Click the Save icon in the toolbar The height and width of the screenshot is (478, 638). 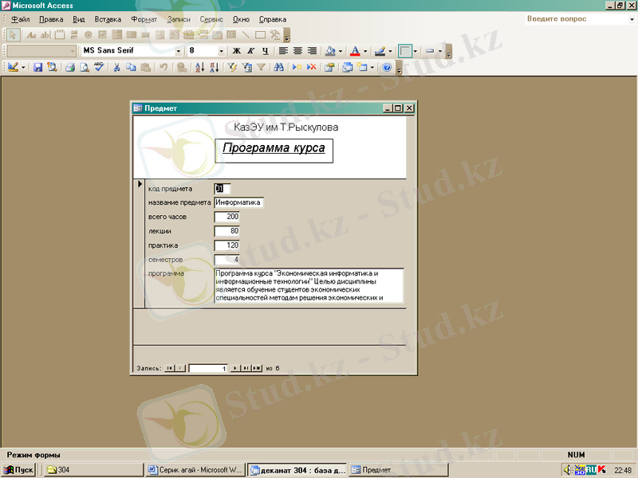(37, 68)
